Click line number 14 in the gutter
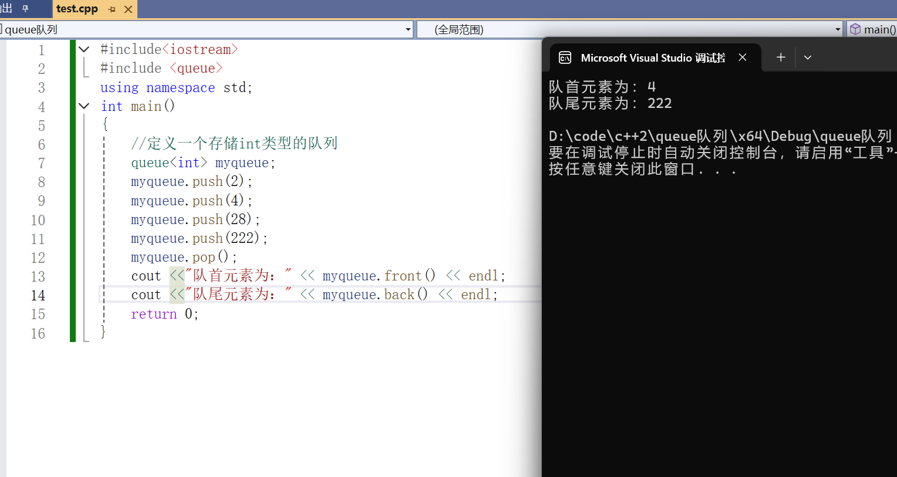The width and height of the screenshot is (897, 477). coord(38,295)
